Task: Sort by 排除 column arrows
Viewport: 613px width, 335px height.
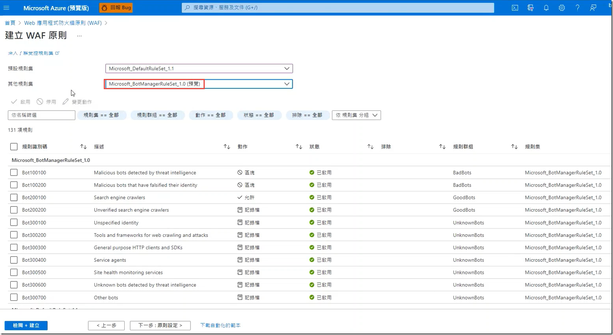Action: [442, 147]
